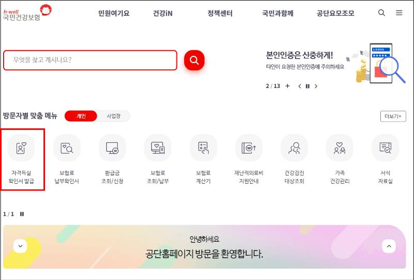Click the 2 / 13 slide counter

coord(273,86)
